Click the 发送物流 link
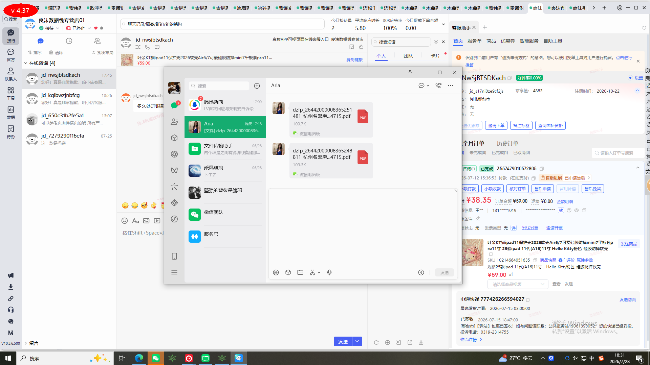The width and height of the screenshot is (650, 365). [x=627, y=300]
